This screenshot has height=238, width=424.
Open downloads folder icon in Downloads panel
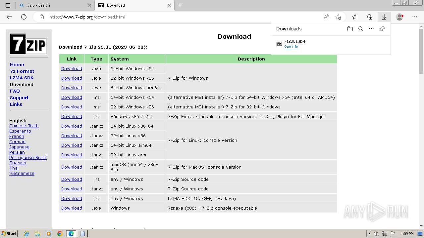point(350,29)
